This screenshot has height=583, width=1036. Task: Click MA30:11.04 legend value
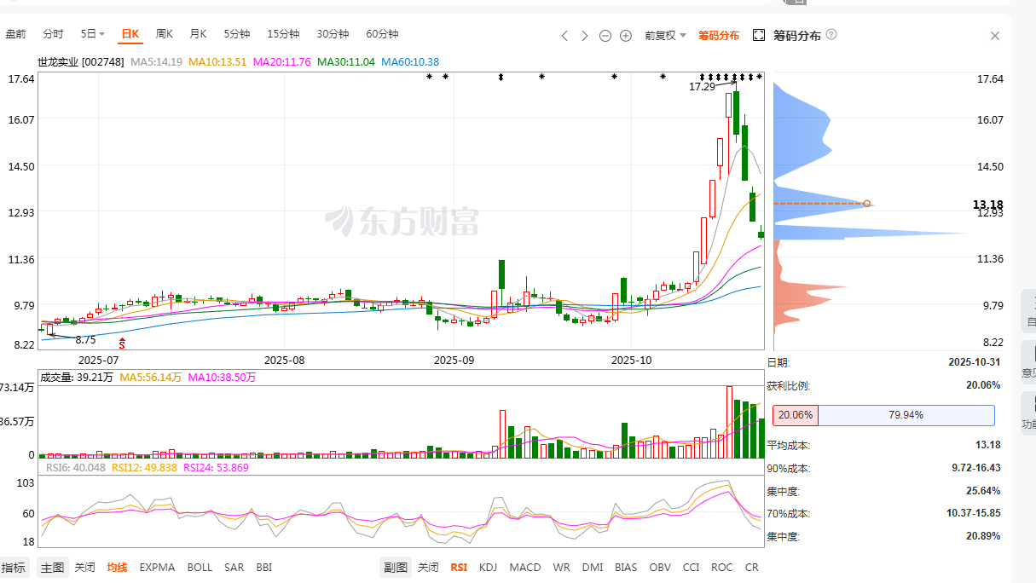tap(346, 62)
